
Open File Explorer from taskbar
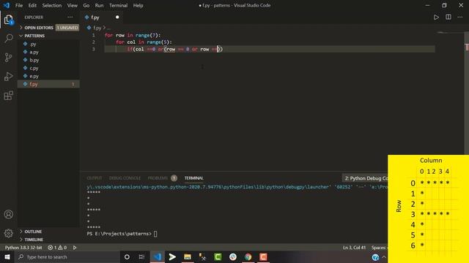pyautogui.click(x=188, y=256)
